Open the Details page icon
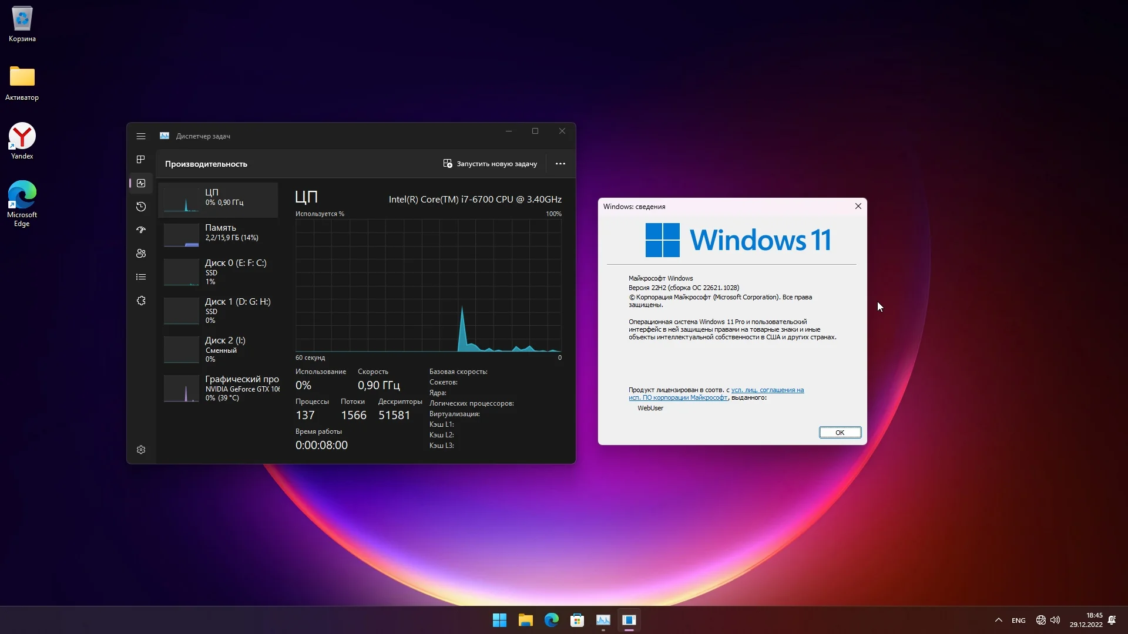 (x=141, y=277)
